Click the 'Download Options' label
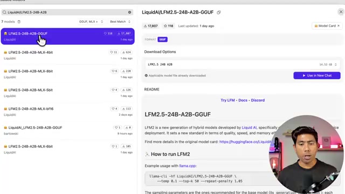Image resolution: width=345 pixels, height=194 pixels. [160, 52]
